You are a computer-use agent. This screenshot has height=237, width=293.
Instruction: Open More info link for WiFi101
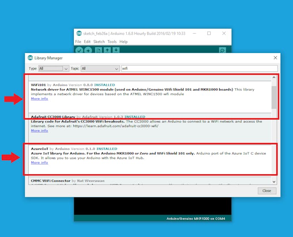pyautogui.click(x=39, y=99)
